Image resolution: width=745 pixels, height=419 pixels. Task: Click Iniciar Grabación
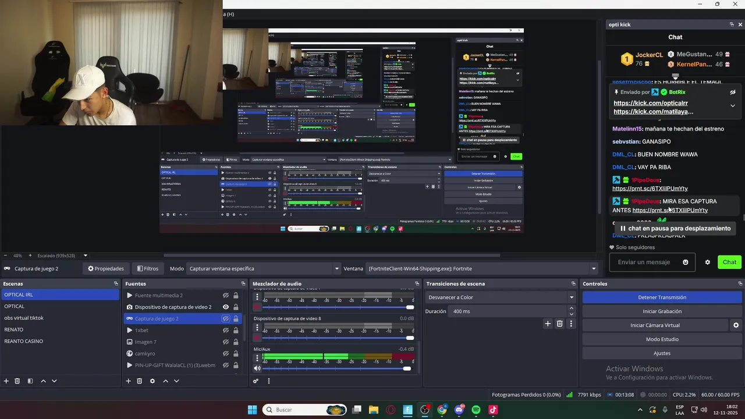[x=662, y=311]
